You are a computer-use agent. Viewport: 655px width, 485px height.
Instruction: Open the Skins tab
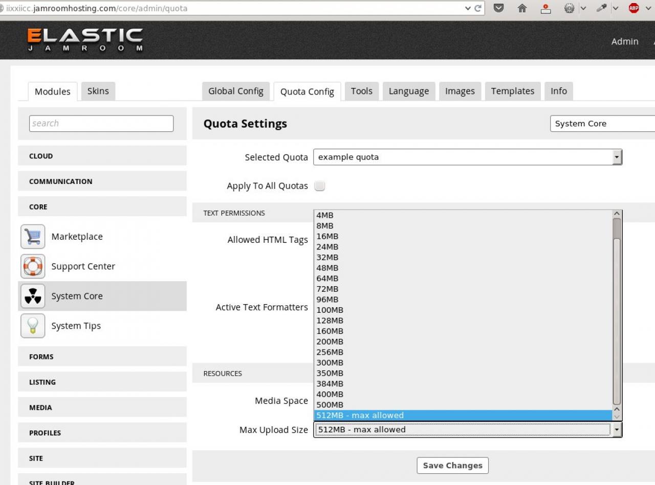(x=98, y=91)
